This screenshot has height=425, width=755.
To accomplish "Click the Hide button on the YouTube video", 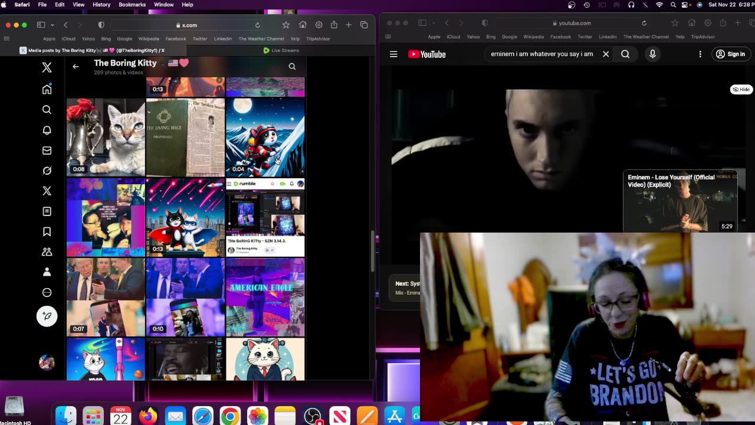I will [741, 90].
